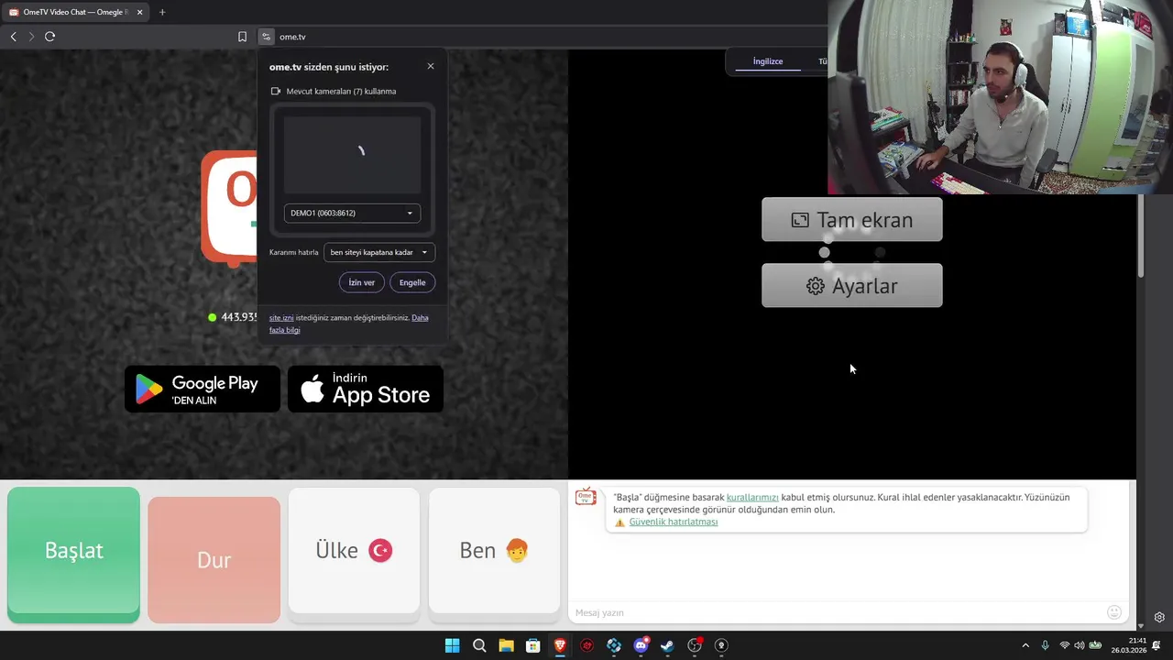This screenshot has height=660, width=1173.
Task: Open the App Store download badge
Action: (x=366, y=390)
